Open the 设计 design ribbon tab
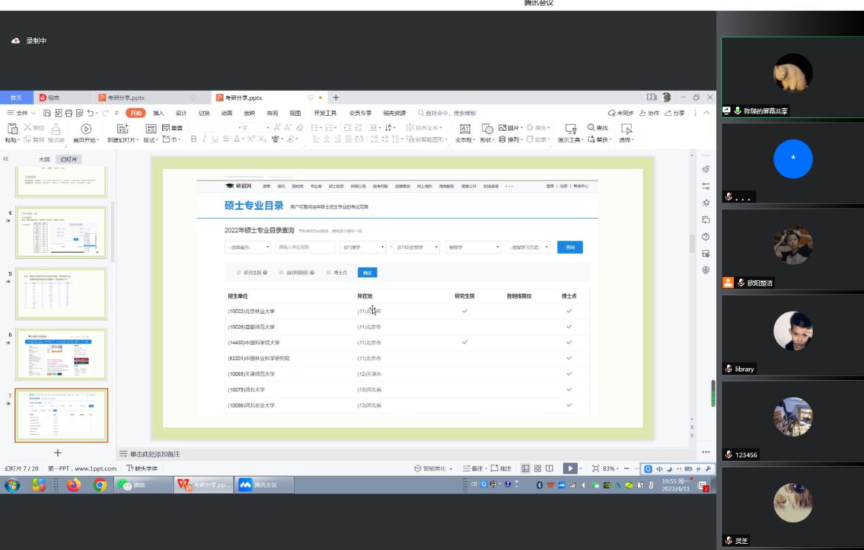The image size is (864, 550). [x=181, y=113]
